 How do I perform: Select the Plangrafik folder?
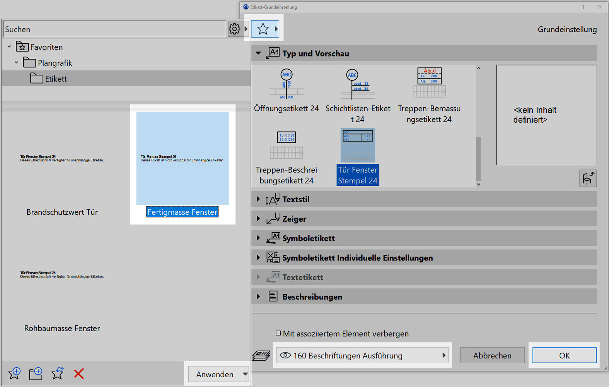coord(55,63)
